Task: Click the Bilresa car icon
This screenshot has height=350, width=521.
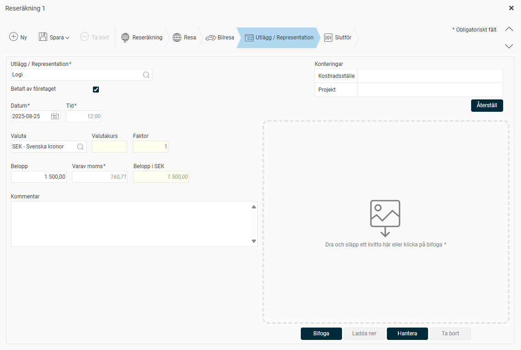Action: tap(211, 38)
